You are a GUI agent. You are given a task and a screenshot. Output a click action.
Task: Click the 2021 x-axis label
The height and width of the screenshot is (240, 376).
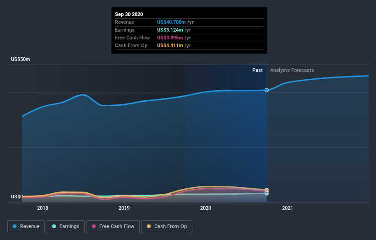pos(287,208)
